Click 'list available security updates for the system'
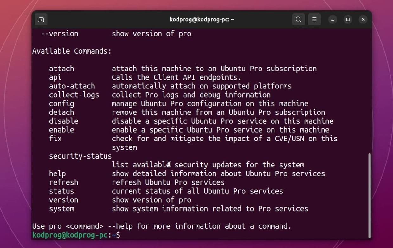 (208, 165)
